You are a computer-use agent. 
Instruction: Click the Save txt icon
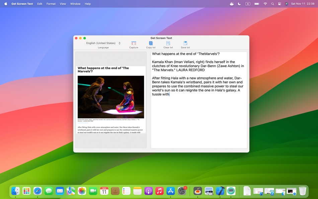click(185, 43)
